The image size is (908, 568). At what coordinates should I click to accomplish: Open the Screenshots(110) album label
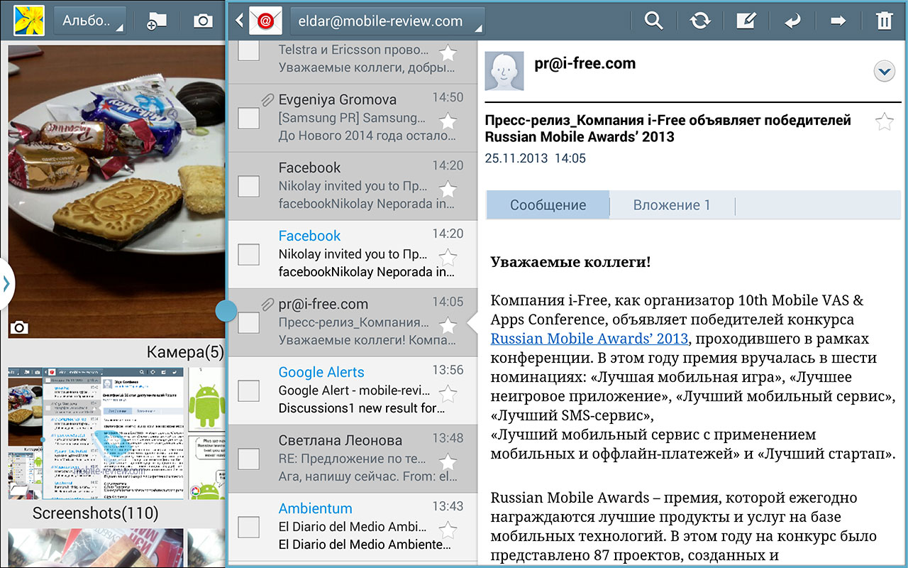point(96,513)
